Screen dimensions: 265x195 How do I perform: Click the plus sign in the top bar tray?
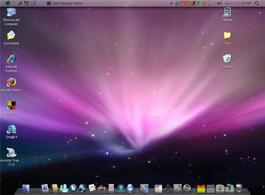pos(171,3)
